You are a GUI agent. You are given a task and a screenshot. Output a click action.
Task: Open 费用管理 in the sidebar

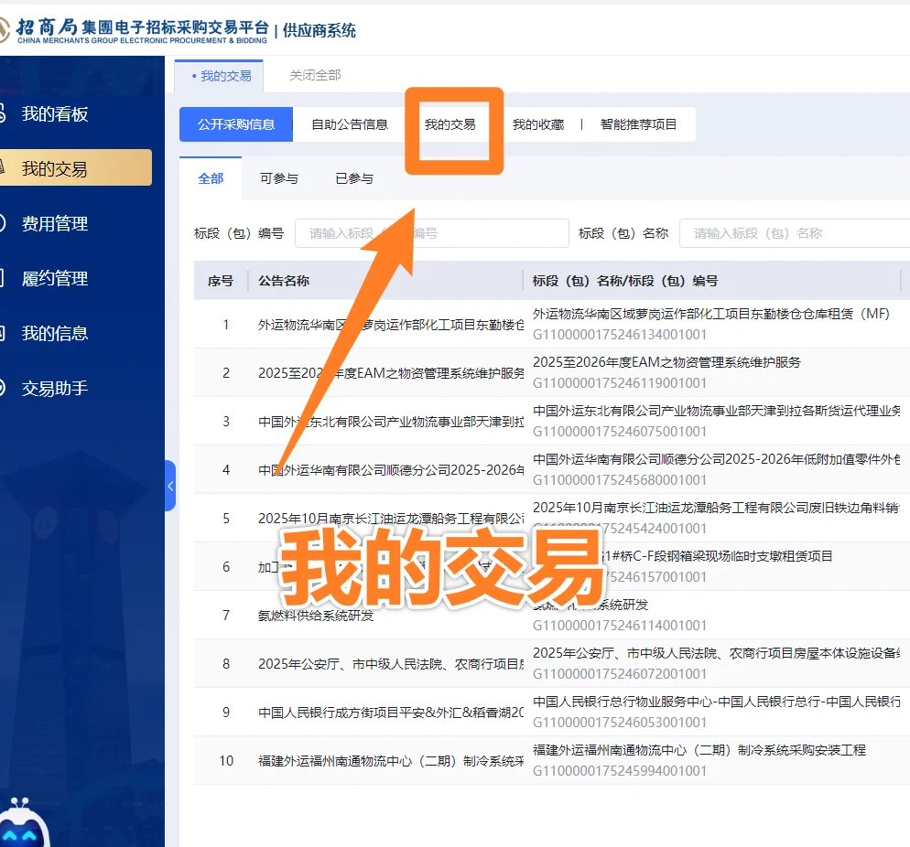(55, 223)
